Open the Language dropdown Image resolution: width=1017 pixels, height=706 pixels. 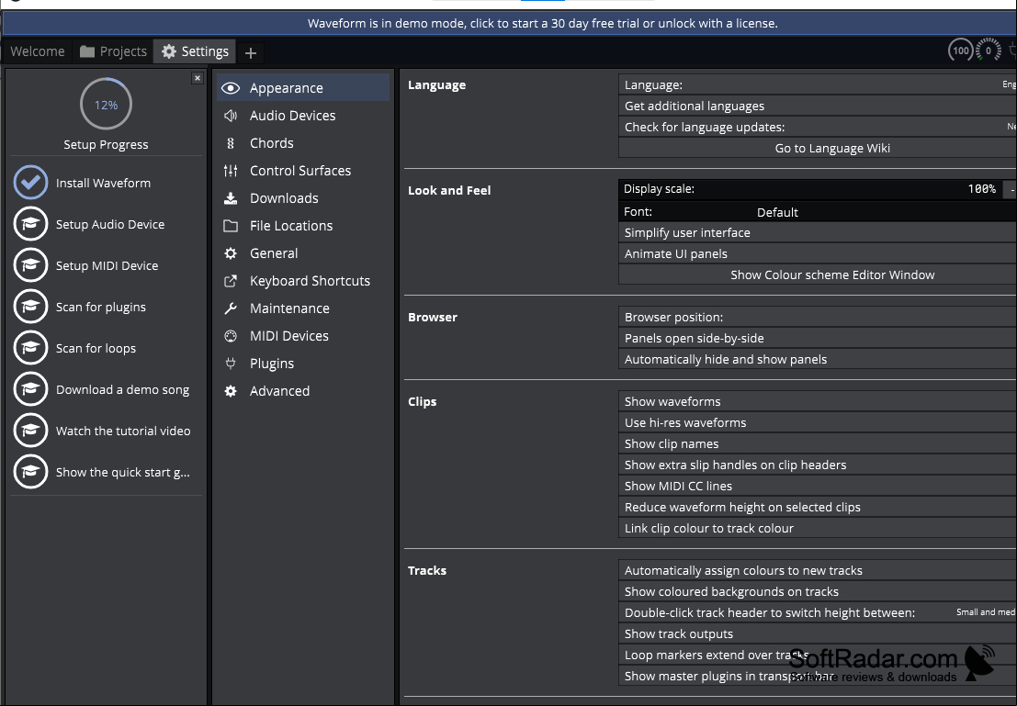818,85
